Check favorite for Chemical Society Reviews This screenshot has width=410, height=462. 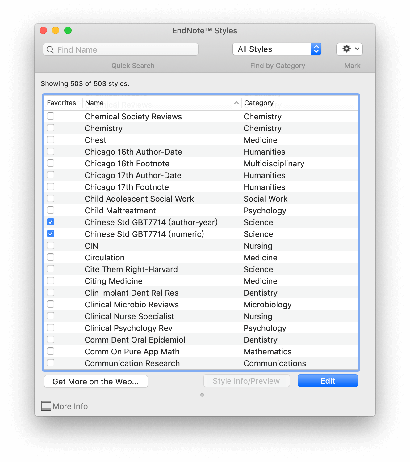pyautogui.click(x=51, y=116)
